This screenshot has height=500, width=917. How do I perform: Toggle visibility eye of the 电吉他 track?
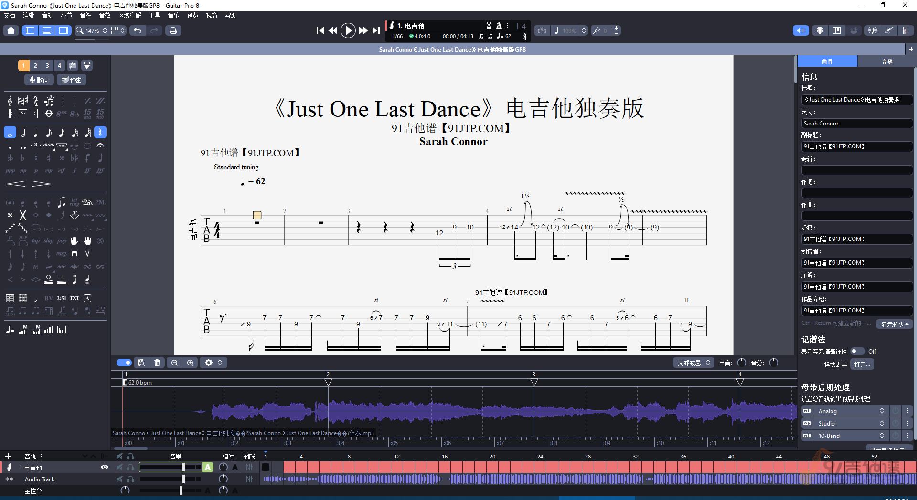pos(105,468)
